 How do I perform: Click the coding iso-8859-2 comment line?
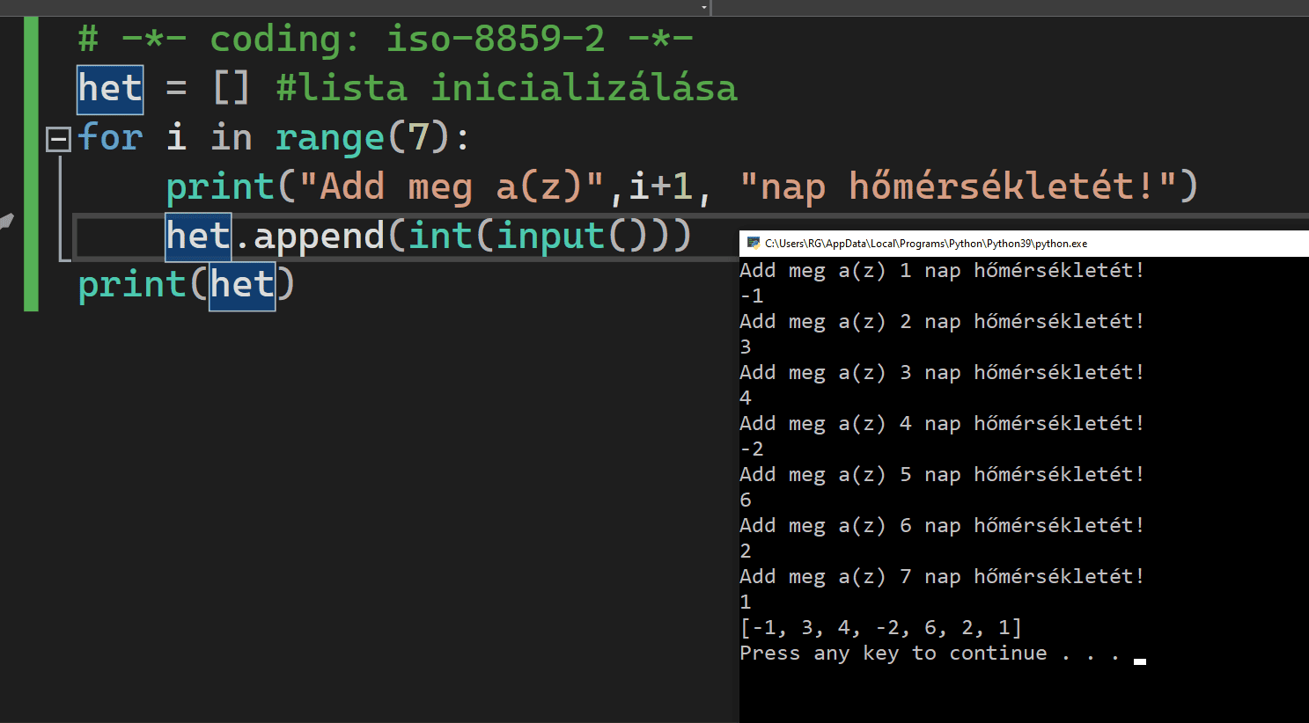coord(385,39)
